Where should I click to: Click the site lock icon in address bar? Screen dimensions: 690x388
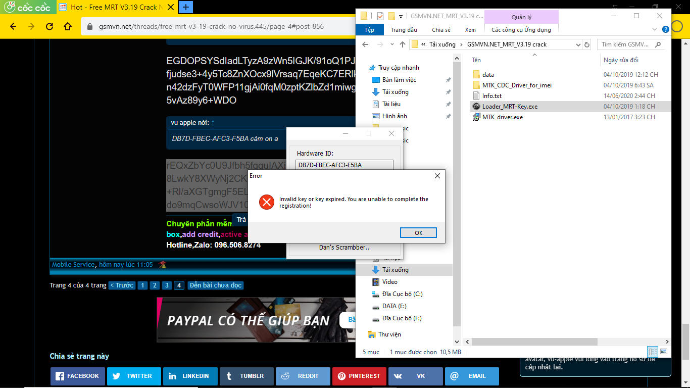[90, 26]
